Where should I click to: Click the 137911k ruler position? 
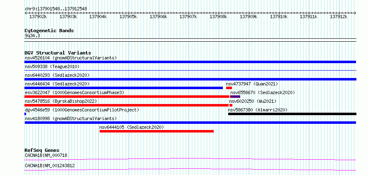309,17
